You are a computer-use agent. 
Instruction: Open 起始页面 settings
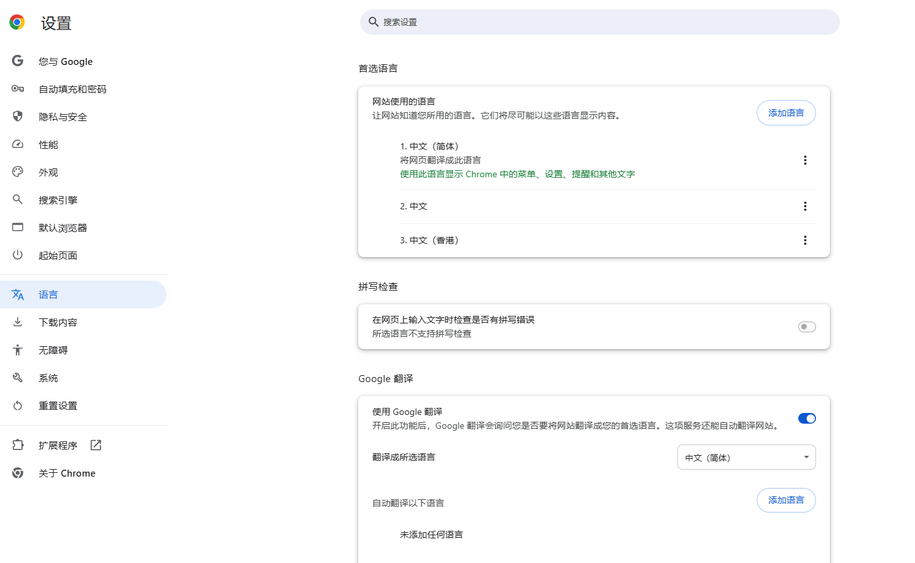click(x=83, y=255)
